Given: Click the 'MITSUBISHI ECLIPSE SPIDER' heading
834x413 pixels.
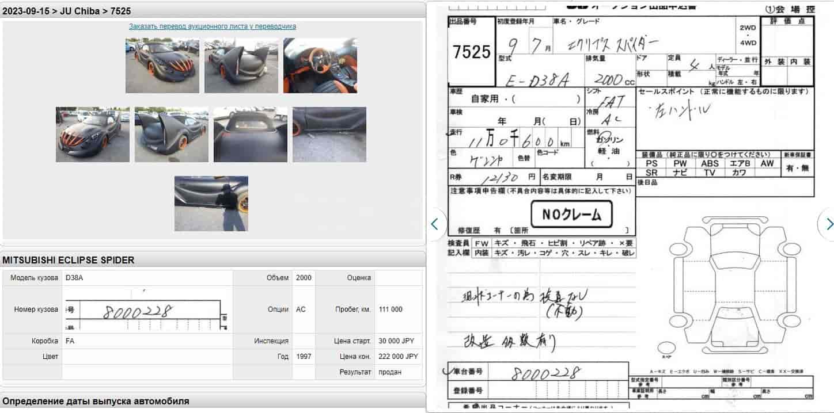Looking at the screenshot, I should point(69,260).
